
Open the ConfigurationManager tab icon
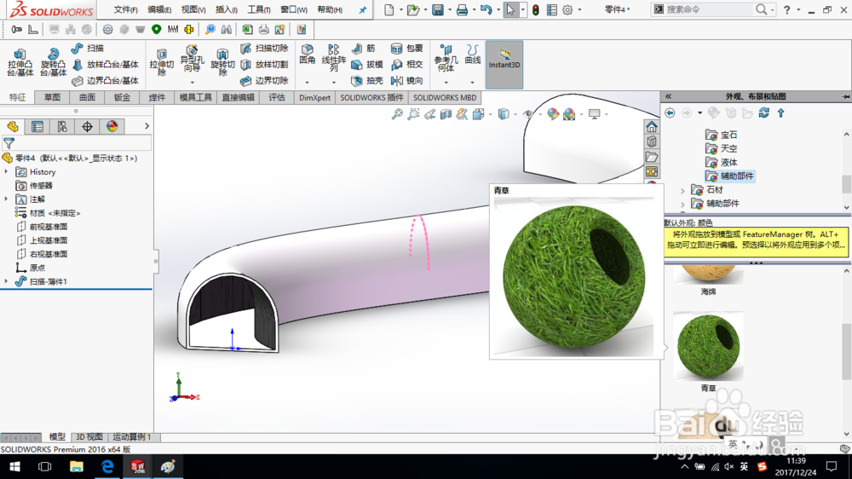(x=62, y=127)
